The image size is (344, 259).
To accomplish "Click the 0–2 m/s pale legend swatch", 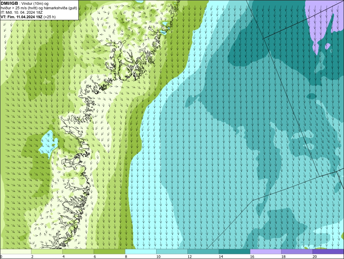I will click(16, 252).
